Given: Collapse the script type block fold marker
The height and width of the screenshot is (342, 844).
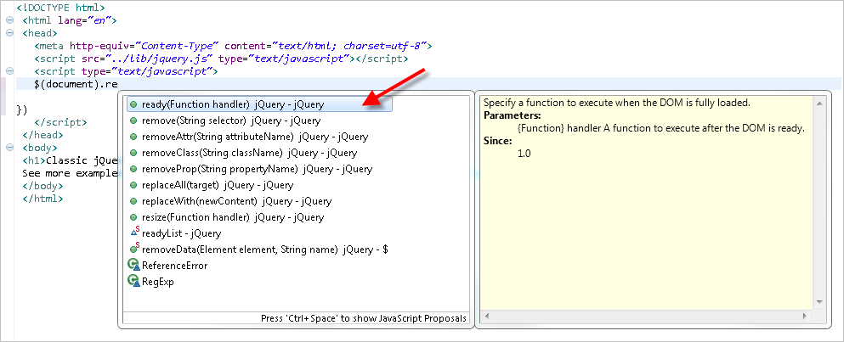Looking at the screenshot, I should click(9, 71).
